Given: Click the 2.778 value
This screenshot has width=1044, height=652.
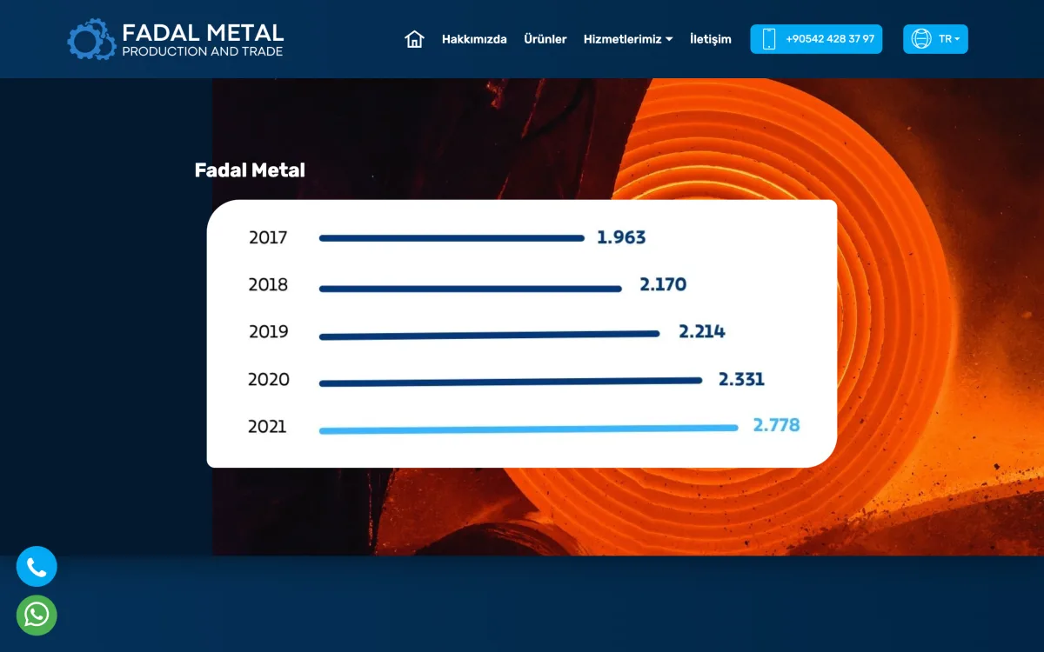Looking at the screenshot, I should (776, 426).
